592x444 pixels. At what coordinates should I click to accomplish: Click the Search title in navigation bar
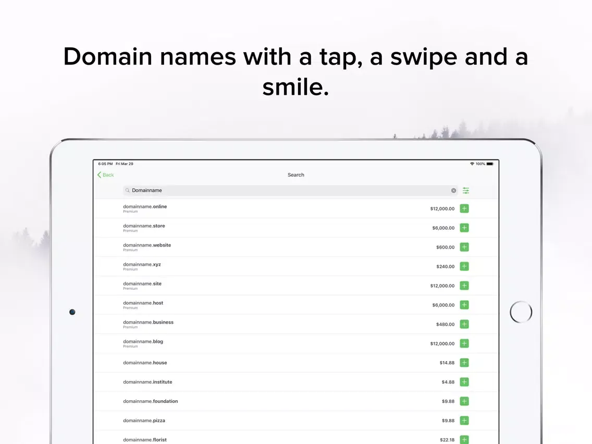coord(295,175)
